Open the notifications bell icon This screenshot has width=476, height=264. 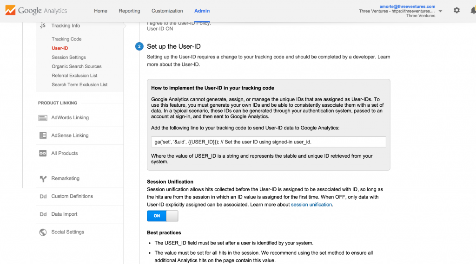(x=473, y=11)
